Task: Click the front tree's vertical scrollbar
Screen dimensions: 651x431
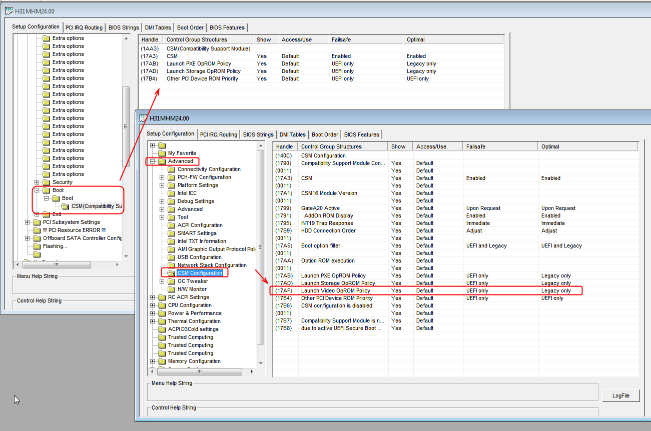Action: [260, 254]
